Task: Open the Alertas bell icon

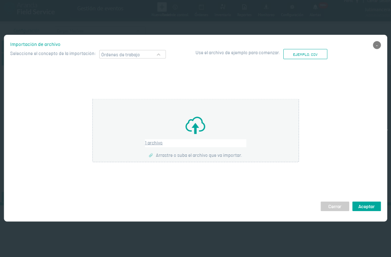Action: (315, 7)
